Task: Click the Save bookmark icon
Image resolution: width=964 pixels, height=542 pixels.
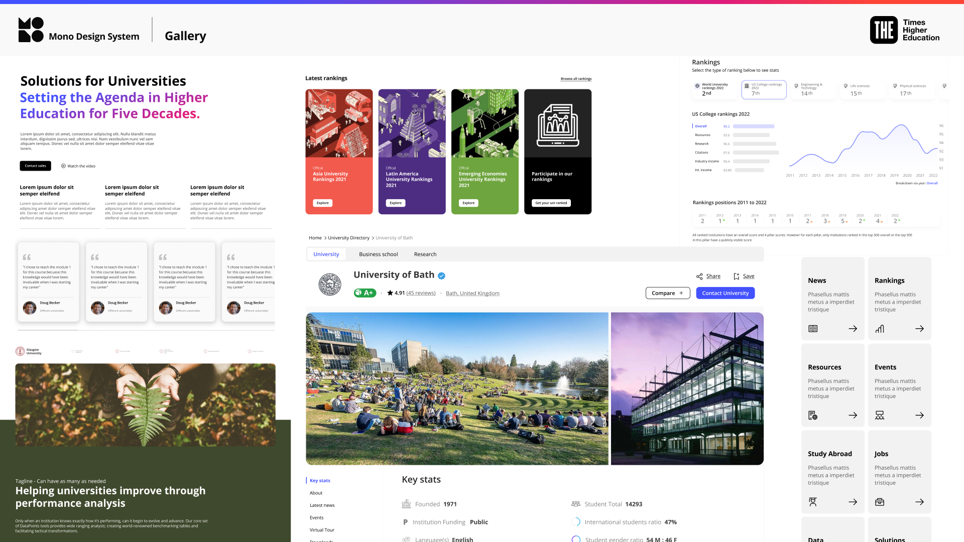Action: tap(736, 277)
